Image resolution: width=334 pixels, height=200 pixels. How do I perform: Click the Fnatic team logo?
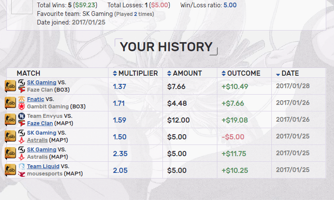[x=22, y=99]
